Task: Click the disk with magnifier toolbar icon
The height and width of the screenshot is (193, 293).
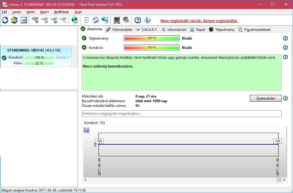Action: point(63,20)
